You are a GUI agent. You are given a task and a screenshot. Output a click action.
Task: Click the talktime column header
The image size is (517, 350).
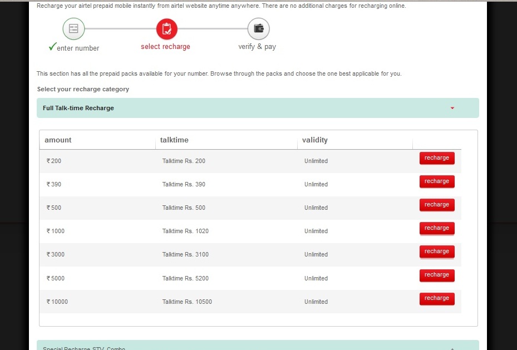[x=174, y=140]
